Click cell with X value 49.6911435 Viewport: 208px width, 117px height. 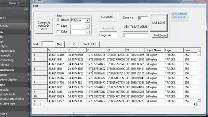(x=57, y=87)
